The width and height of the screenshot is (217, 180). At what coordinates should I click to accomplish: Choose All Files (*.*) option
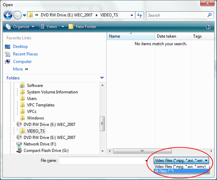pos(181,171)
